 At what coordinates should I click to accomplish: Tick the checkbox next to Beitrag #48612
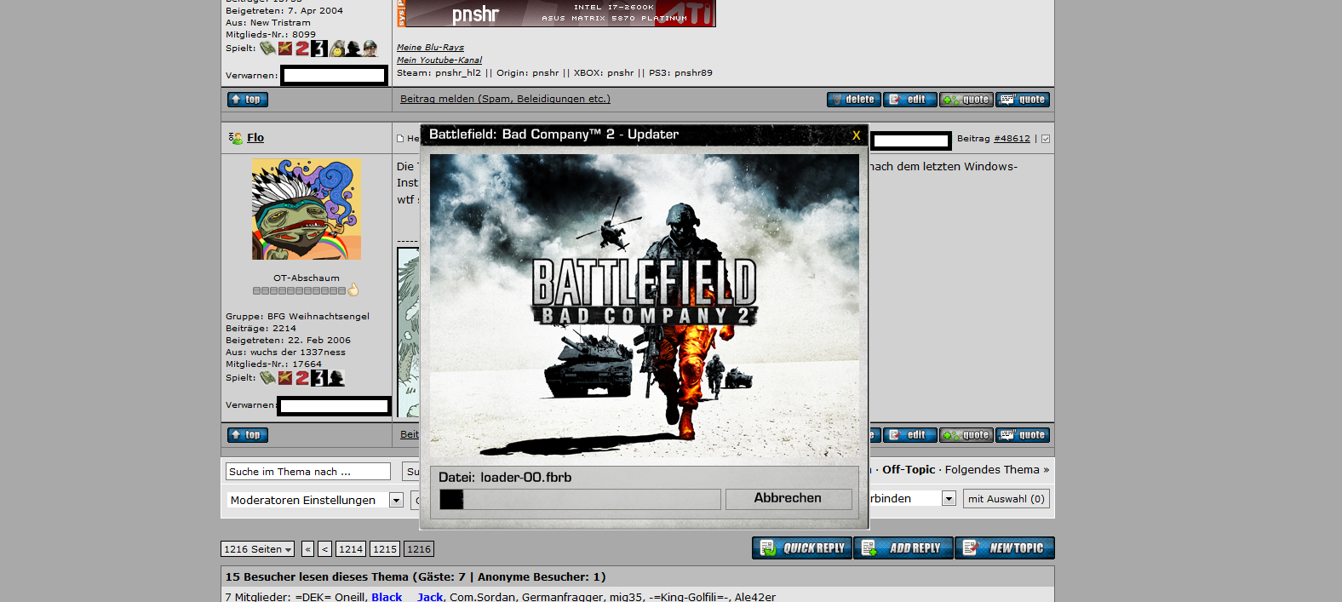(x=1046, y=139)
